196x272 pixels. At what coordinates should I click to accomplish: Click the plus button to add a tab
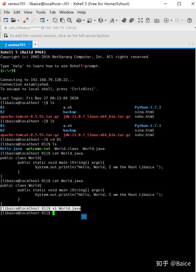pos(35,44)
